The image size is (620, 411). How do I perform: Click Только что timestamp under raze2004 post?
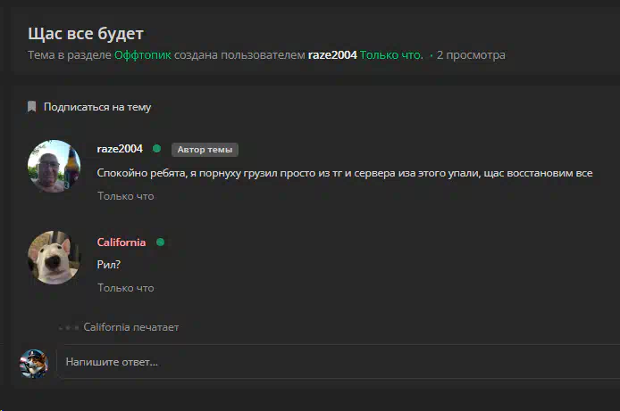(x=126, y=196)
